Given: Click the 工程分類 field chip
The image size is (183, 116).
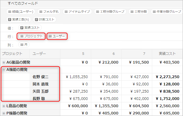Looking at the screenshot, I should 138,12.
